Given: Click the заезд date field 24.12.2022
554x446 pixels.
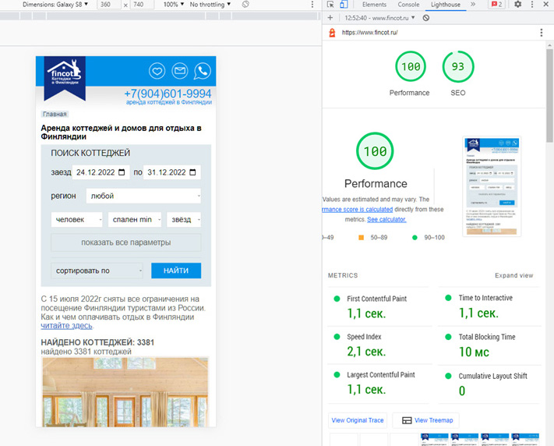Looking at the screenshot, I should click(101, 172).
